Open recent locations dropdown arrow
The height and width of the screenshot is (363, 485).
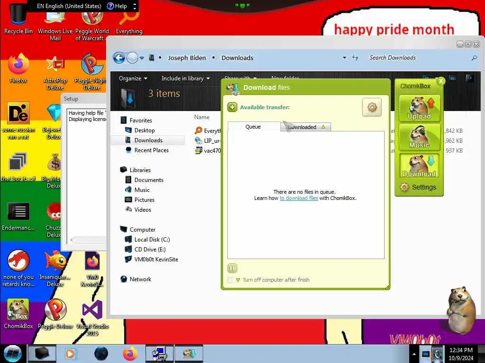[x=142, y=58]
